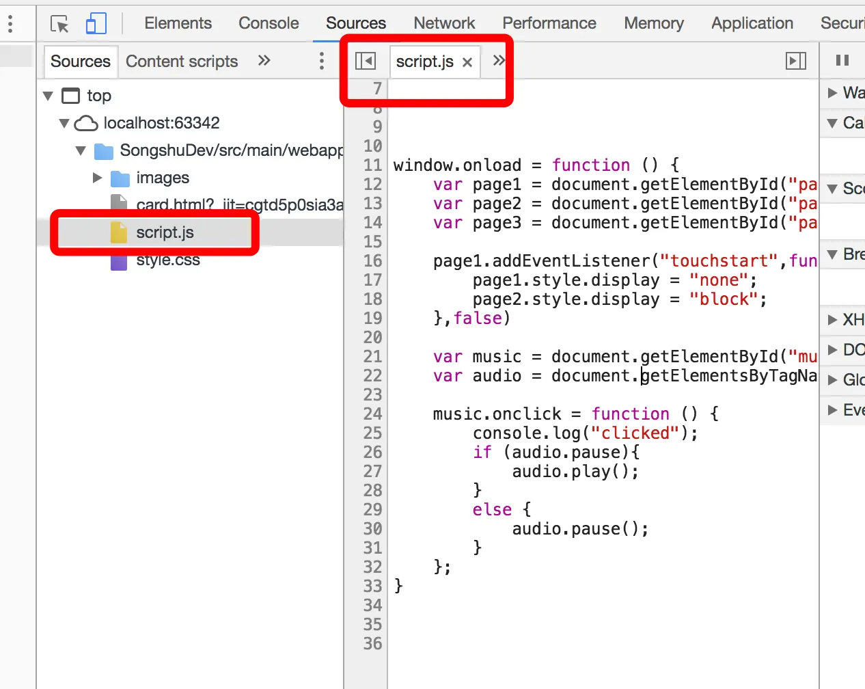Set breakpoint on line number 25
This screenshot has height=689, width=865.
click(372, 433)
